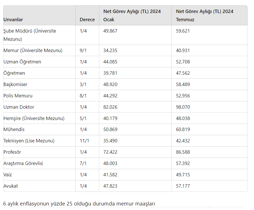Click the caption about 6 aylık enflasyon
The height and width of the screenshot is (210, 254).
pyautogui.click(x=79, y=203)
